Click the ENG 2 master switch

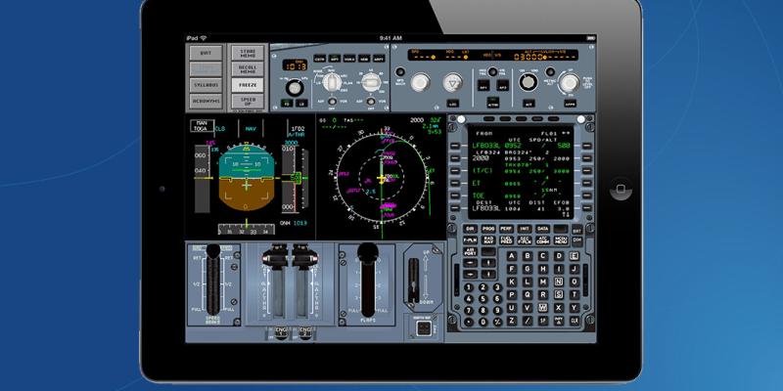click(x=305, y=332)
